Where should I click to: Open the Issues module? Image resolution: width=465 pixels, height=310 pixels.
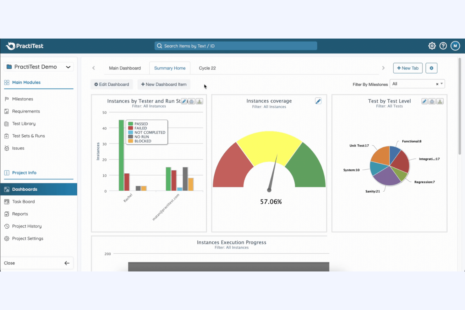pos(7,148)
